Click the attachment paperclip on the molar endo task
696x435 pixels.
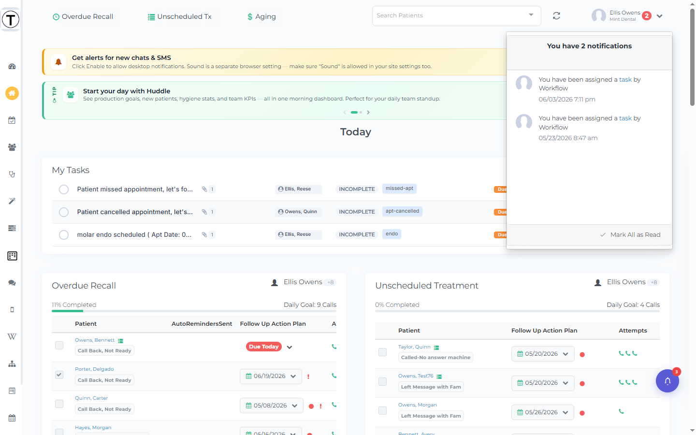point(204,235)
